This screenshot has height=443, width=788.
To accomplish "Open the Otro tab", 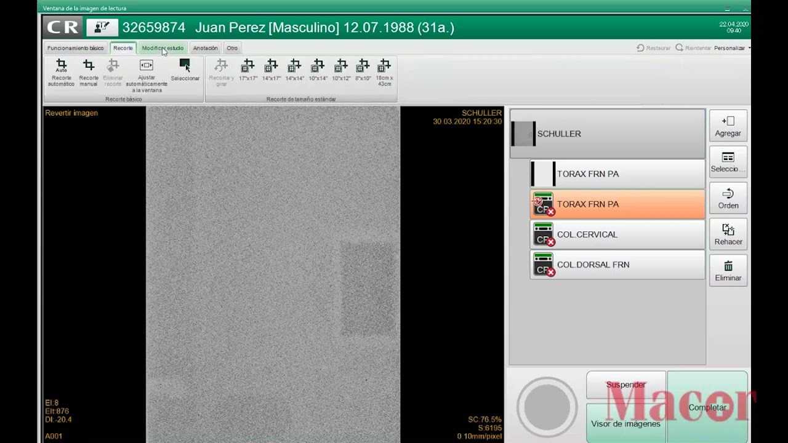I will coord(232,48).
